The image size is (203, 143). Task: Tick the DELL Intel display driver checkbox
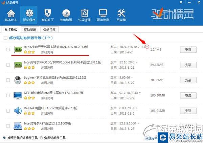(x=8, y=96)
